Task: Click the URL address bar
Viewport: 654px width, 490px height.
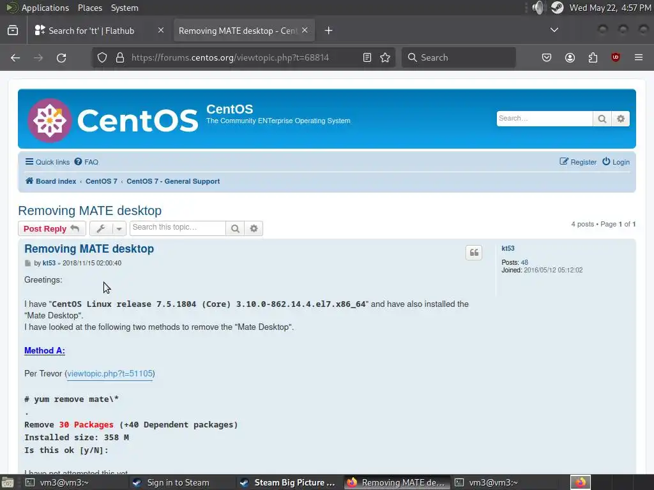Action: (244, 57)
